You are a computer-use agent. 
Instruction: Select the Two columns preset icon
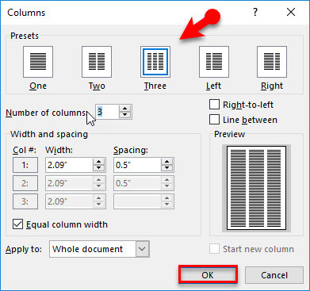coord(97,62)
